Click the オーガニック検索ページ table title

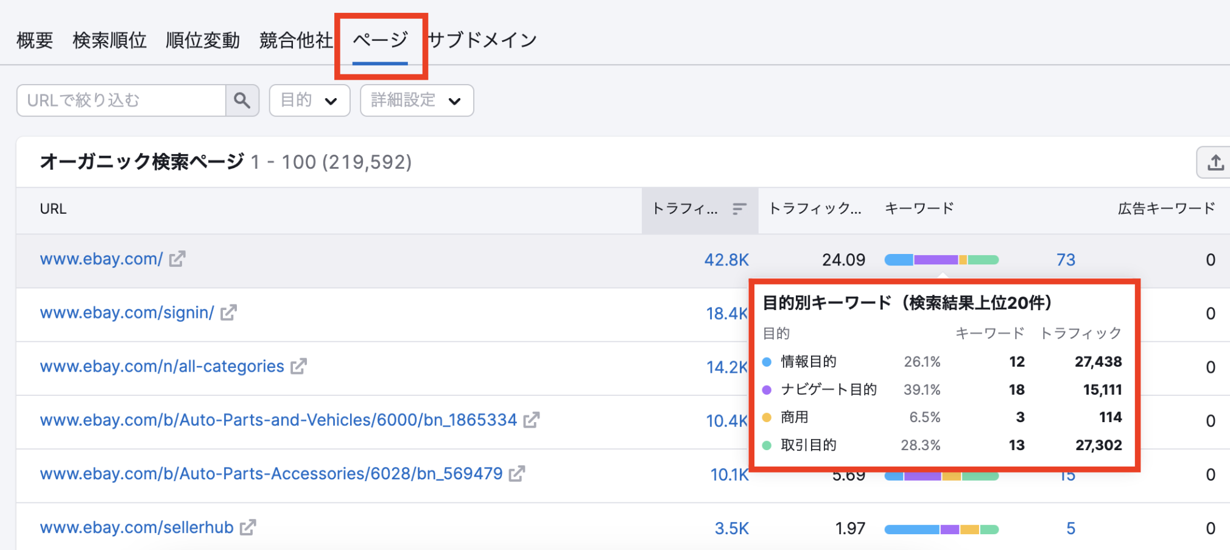pos(142,162)
